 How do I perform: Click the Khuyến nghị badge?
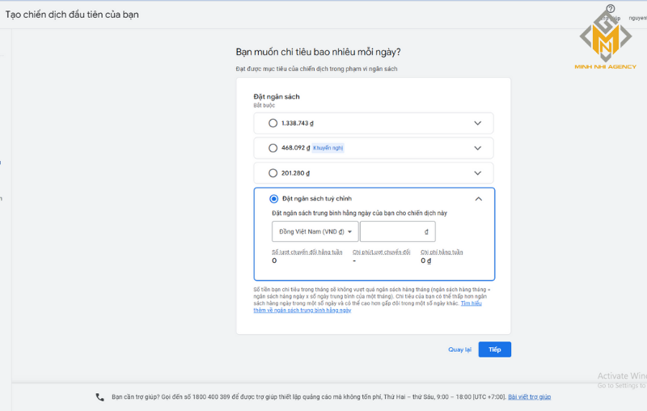click(x=328, y=148)
